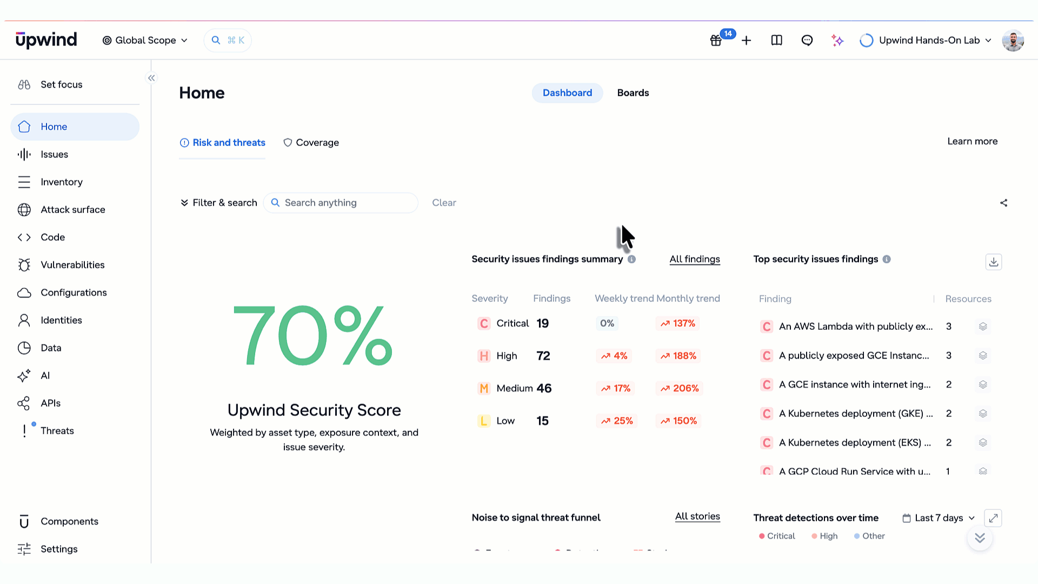Click the plus add icon in header
Image resolution: width=1038 pixels, height=584 pixels.
coord(747,41)
